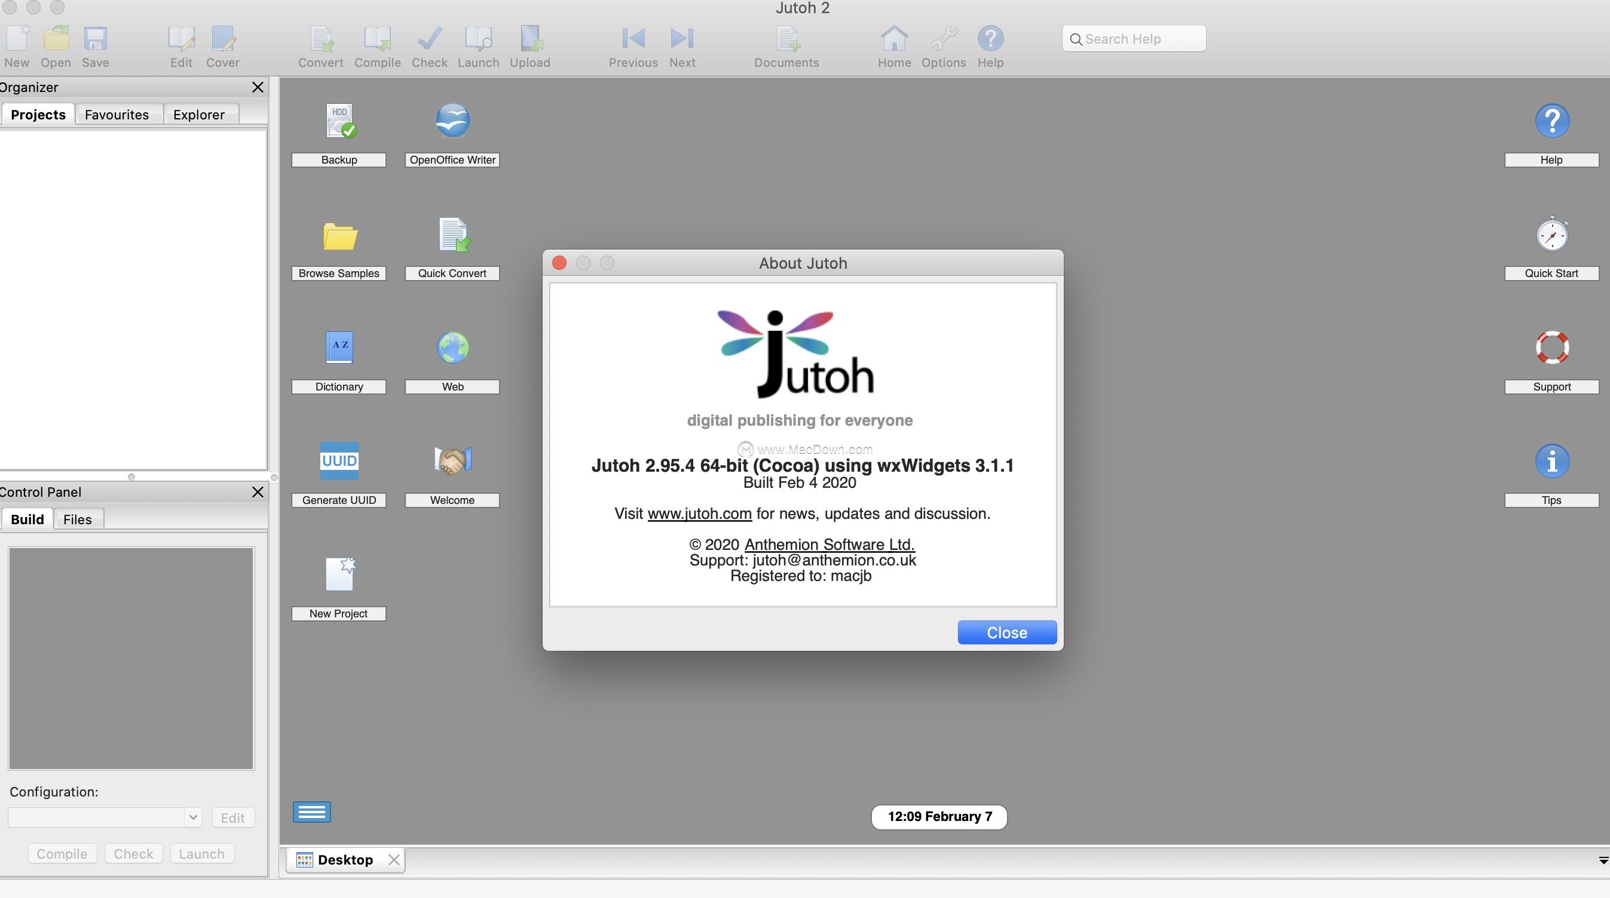Screen dimensions: 1610x898
Task: Click the Search Help field
Action: click(1134, 39)
